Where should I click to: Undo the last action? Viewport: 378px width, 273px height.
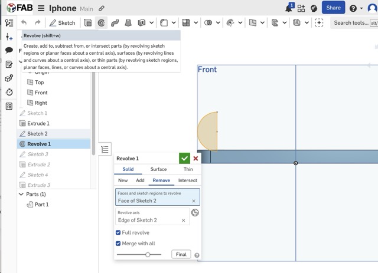click(x=24, y=22)
